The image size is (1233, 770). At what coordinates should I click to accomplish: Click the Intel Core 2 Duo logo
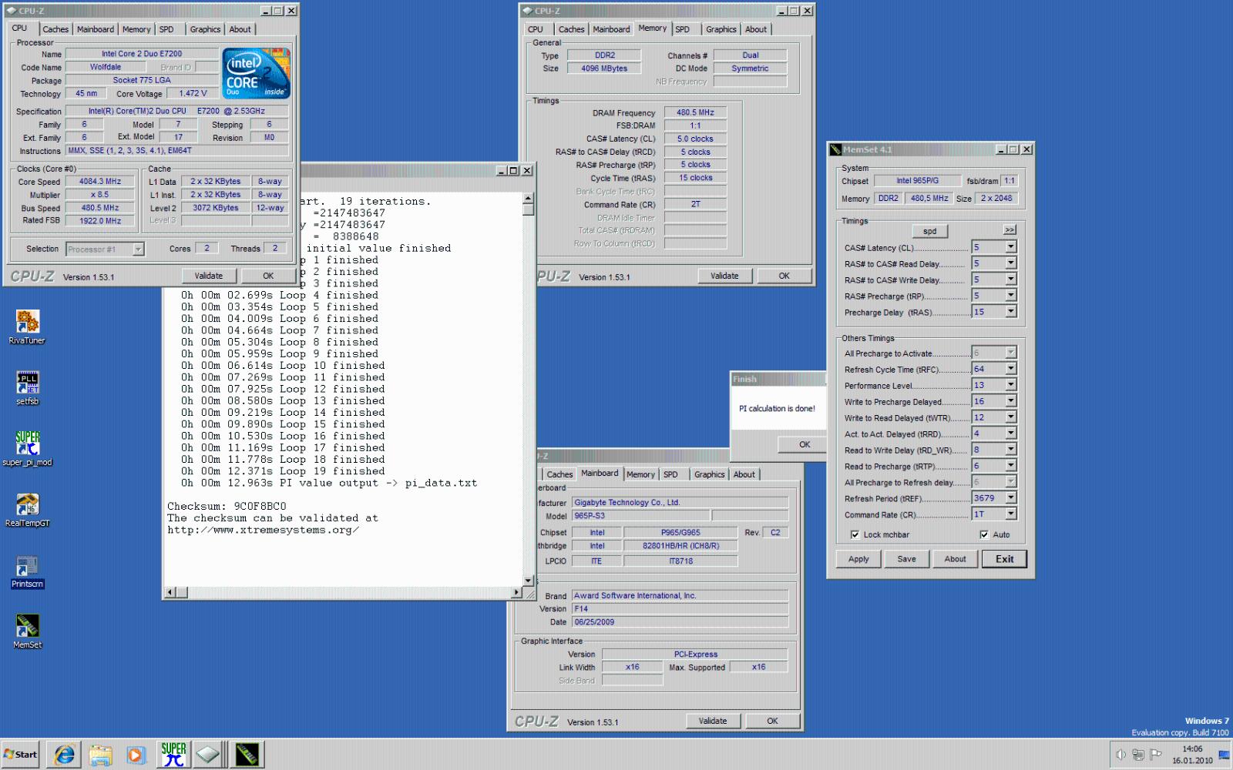pos(257,73)
